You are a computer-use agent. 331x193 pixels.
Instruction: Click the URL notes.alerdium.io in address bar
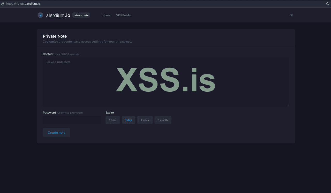[23, 4]
